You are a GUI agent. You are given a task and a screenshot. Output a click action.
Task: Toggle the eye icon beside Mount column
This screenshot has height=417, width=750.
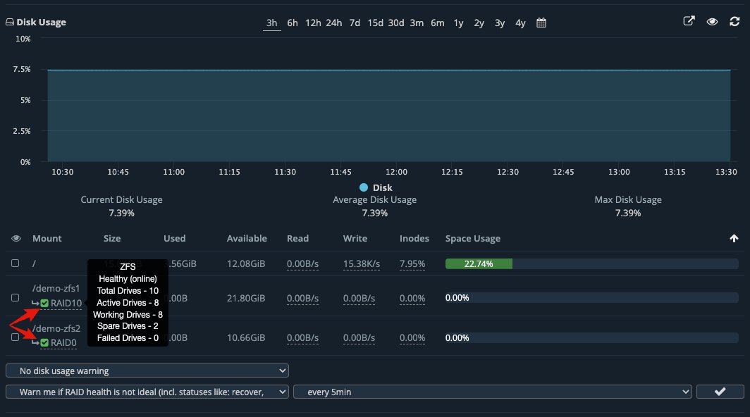pos(16,238)
